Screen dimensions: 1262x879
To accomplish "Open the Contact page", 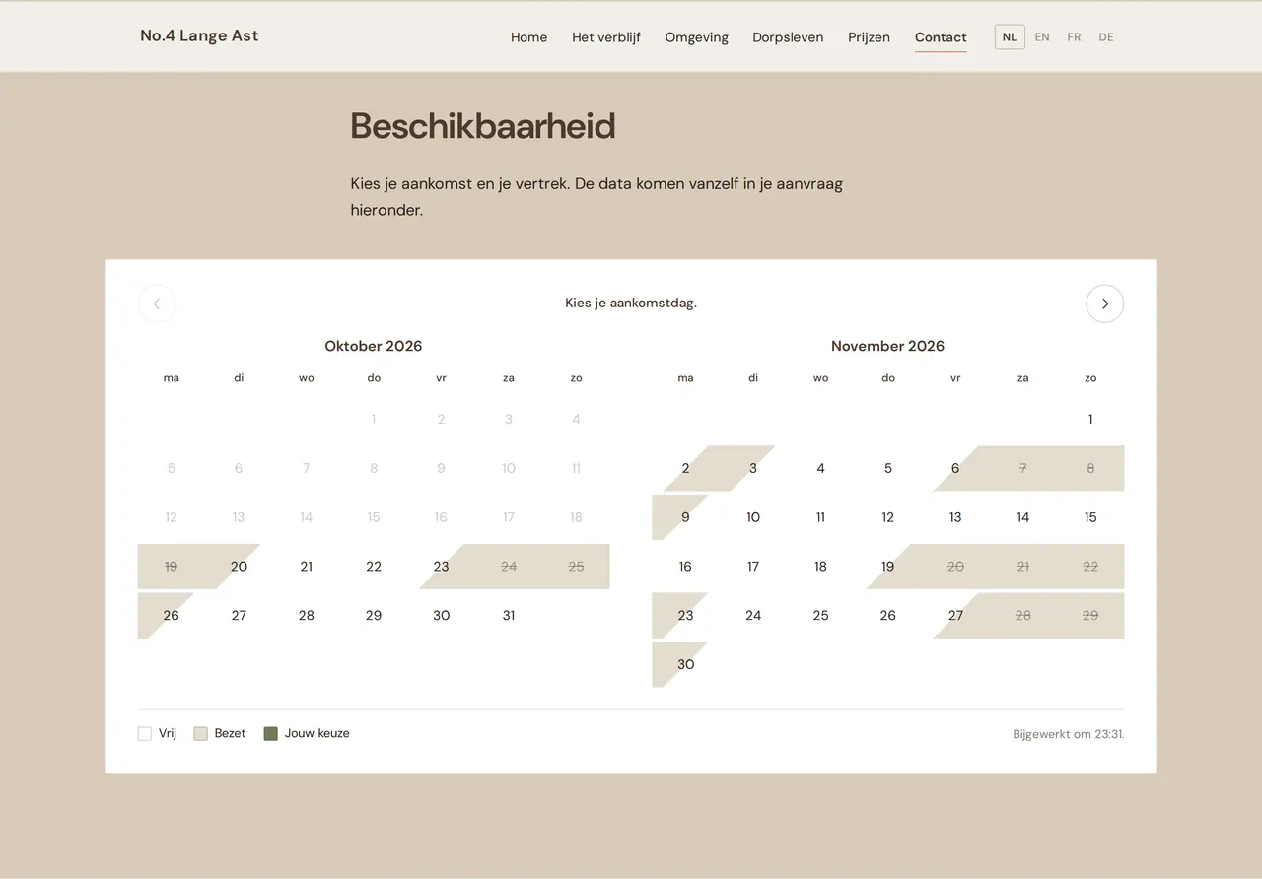I will tap(941, 37).
